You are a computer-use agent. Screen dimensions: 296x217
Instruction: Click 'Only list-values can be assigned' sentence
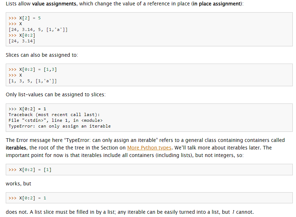[x=56, y=94]
